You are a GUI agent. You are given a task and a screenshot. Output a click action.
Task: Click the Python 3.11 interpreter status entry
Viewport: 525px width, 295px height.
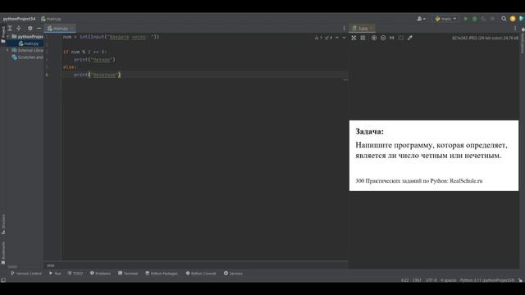(487, 280)
